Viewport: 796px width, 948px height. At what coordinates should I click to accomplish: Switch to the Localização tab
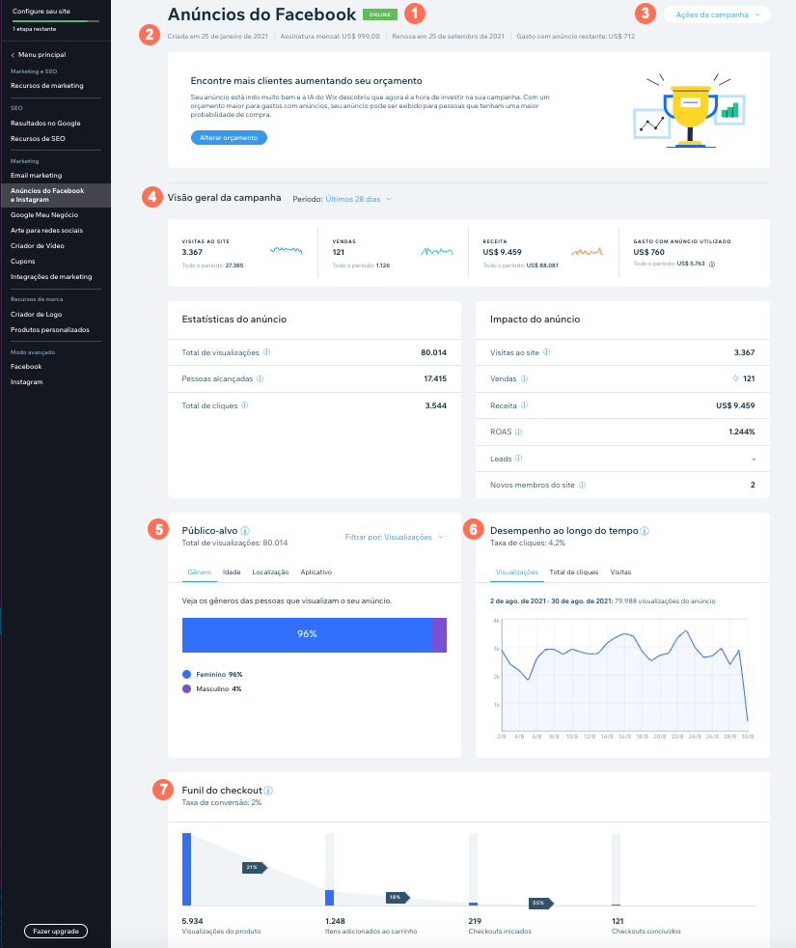tap(270, 572)
